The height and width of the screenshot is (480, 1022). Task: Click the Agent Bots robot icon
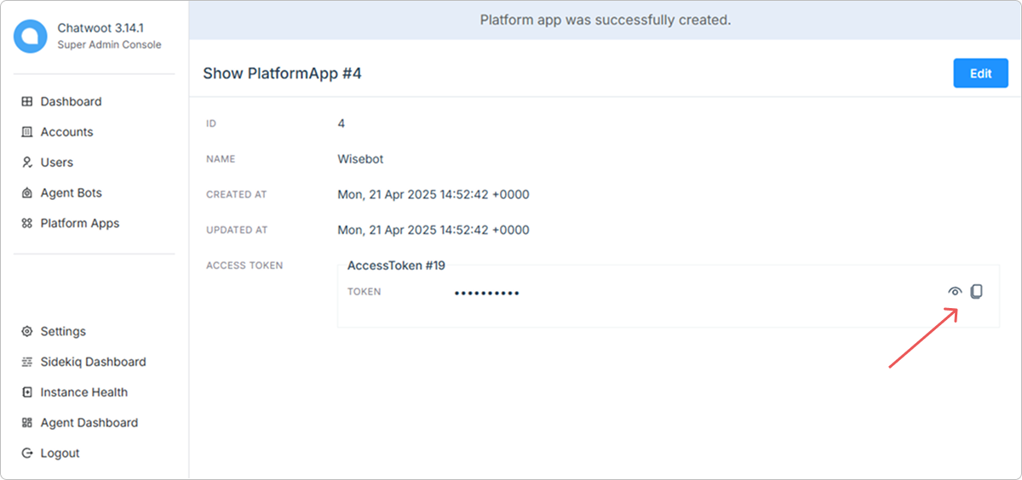[26, 193]
